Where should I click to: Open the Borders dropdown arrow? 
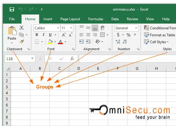pos(42,42)
